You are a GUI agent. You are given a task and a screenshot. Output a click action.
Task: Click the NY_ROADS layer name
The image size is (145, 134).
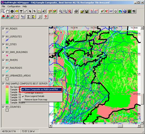12,29
